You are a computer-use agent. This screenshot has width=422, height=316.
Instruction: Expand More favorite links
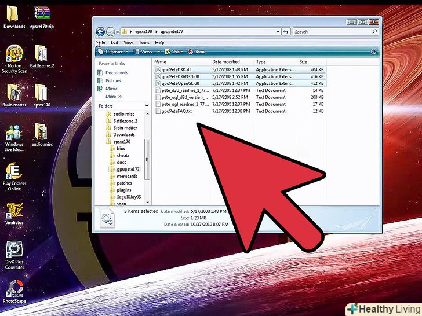(114, 97)
